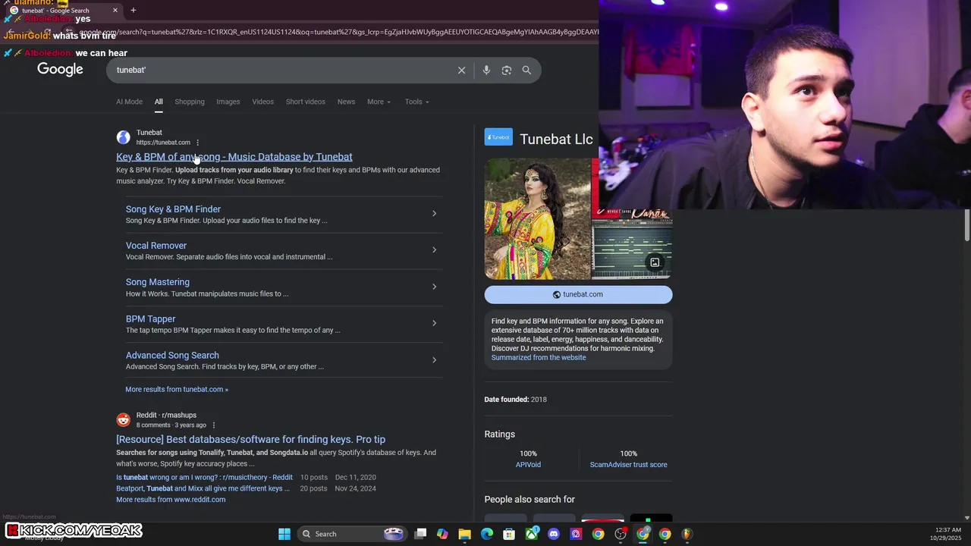The width and height of the screenshot is (971, 546).
Task: Open Microsoft Edge from the taskbar
Action: tap(487, 534)
